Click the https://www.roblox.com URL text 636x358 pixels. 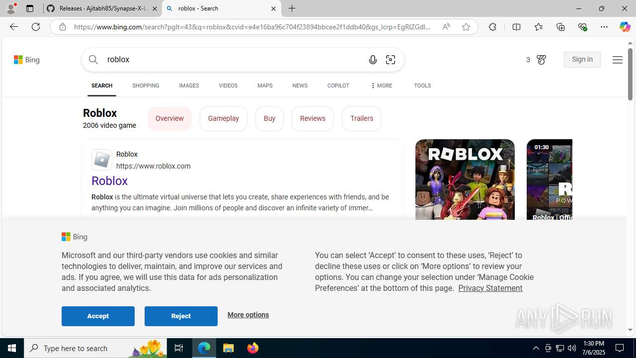click(153, 166)
